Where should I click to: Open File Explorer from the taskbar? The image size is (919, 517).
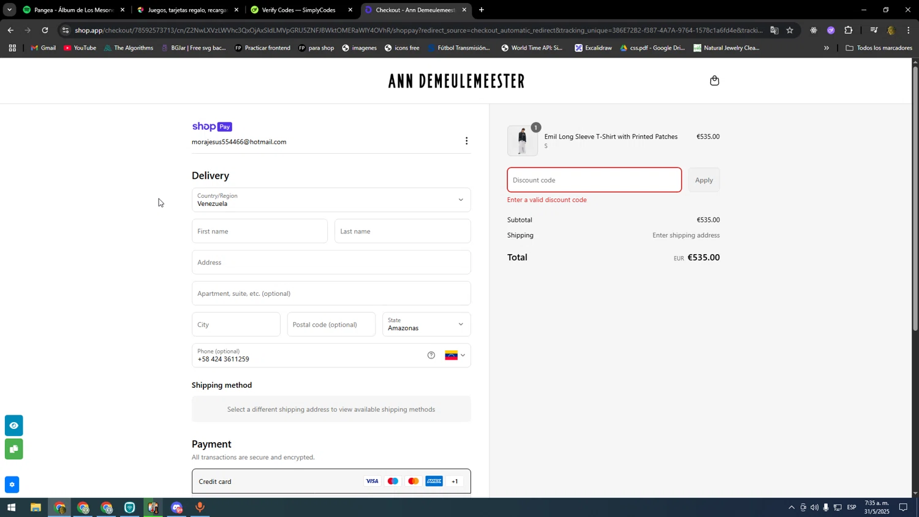(36, 508)
